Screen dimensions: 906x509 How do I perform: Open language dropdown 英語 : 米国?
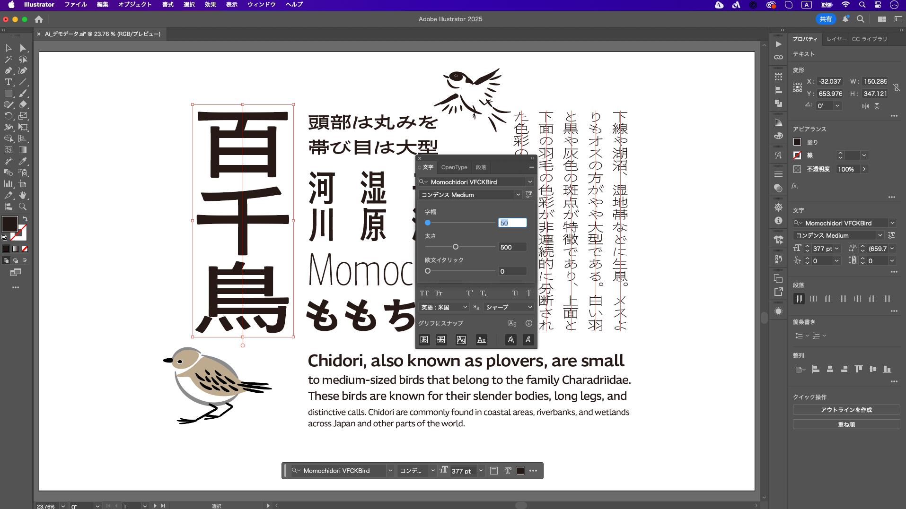click(x=444, y=307)
